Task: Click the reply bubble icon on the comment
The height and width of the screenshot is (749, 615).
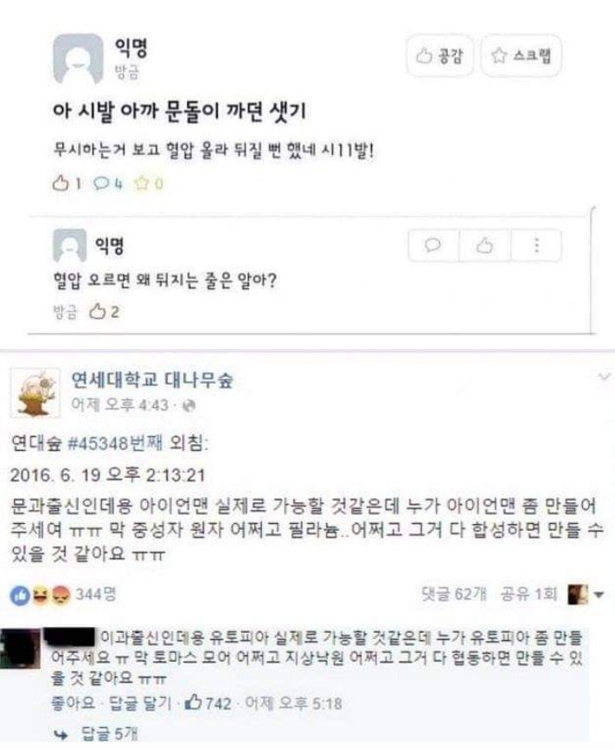Action: pyautogui.click(x=432, y=246)
